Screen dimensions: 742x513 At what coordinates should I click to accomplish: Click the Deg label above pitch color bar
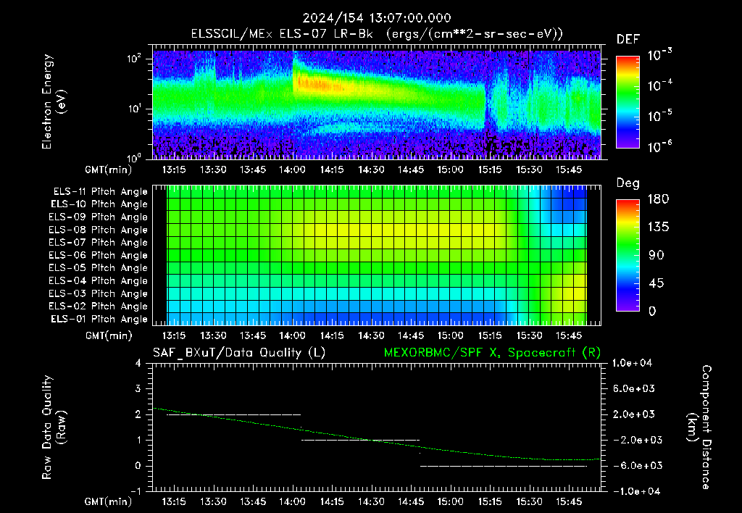click(628, 183)
